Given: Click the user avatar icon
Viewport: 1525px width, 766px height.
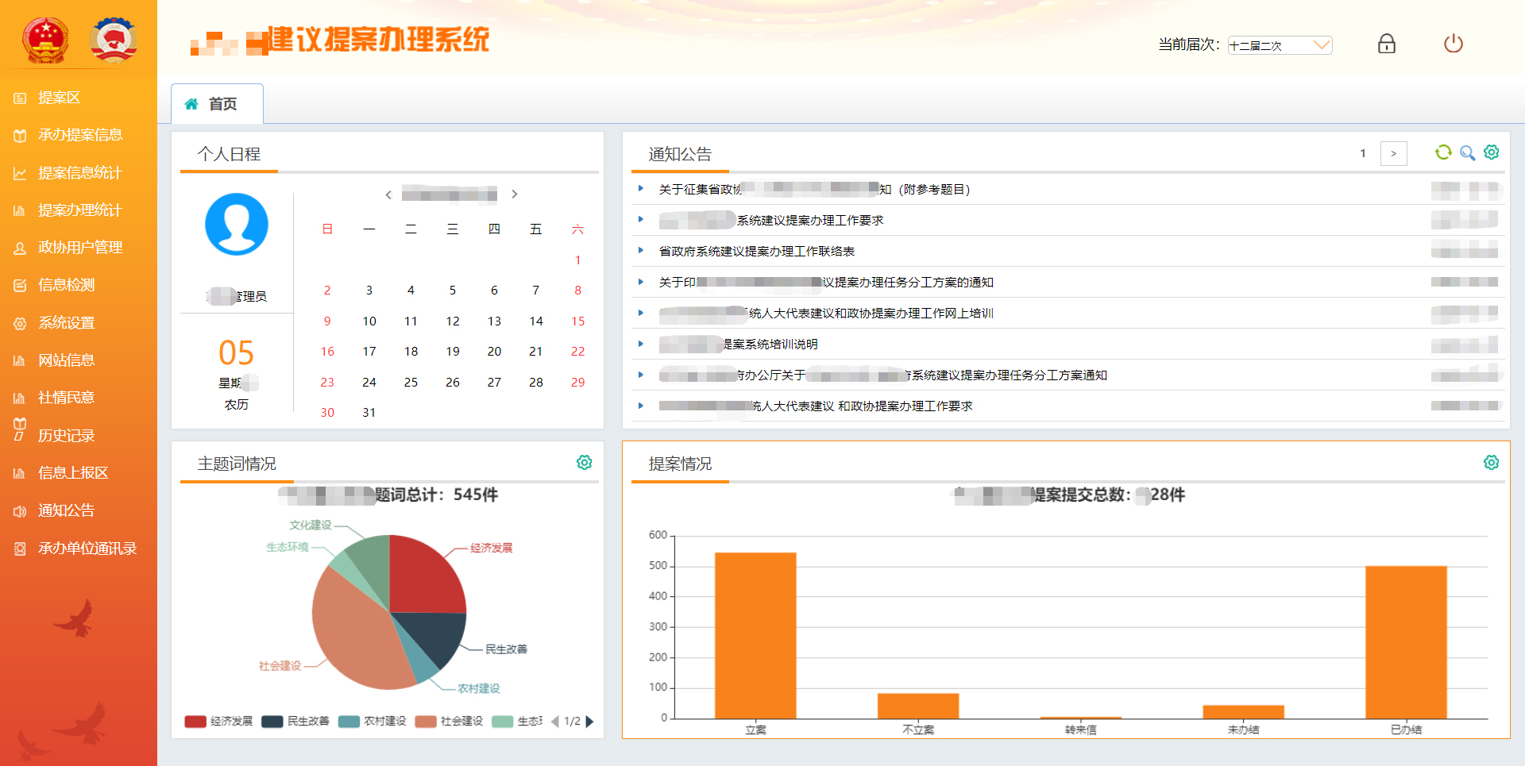Looking at the screenshot, I should (237, 225).
